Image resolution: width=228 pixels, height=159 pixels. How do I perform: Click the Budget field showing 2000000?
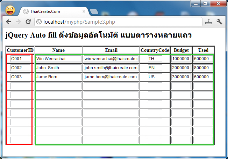click(181, 68)
